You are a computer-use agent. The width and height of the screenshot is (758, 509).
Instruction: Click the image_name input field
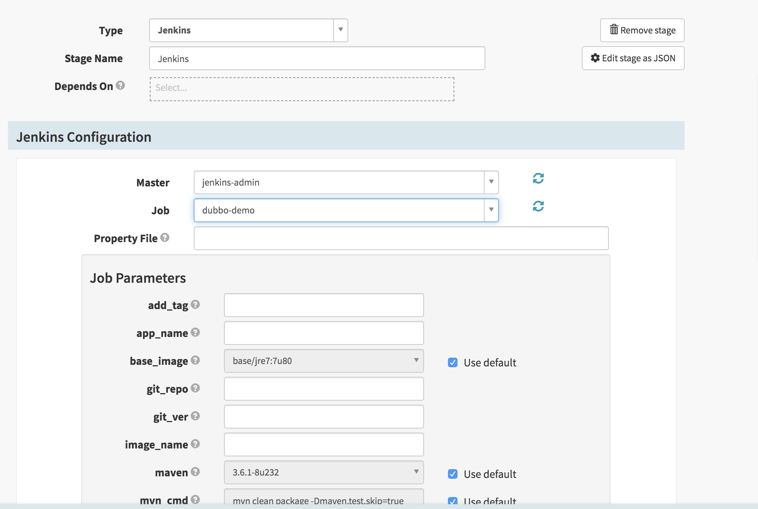[x=324, y=444]
